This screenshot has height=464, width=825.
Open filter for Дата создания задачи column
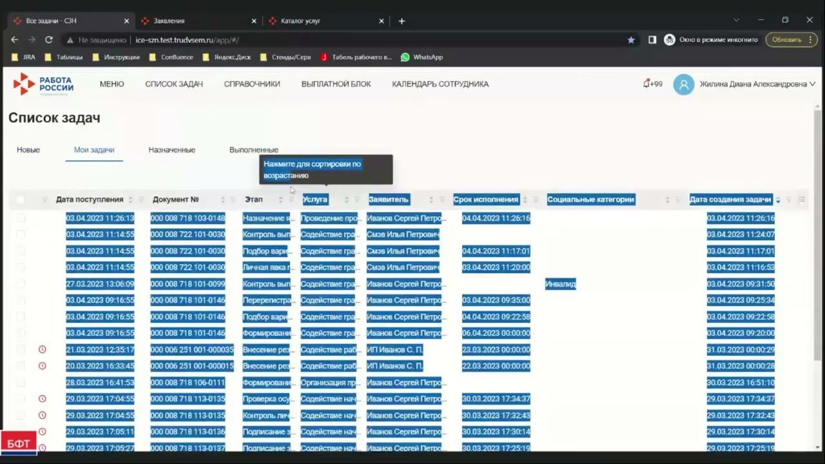788,200
